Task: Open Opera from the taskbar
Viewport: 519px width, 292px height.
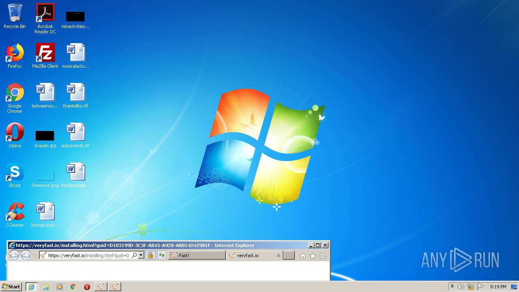Action: 87,287
